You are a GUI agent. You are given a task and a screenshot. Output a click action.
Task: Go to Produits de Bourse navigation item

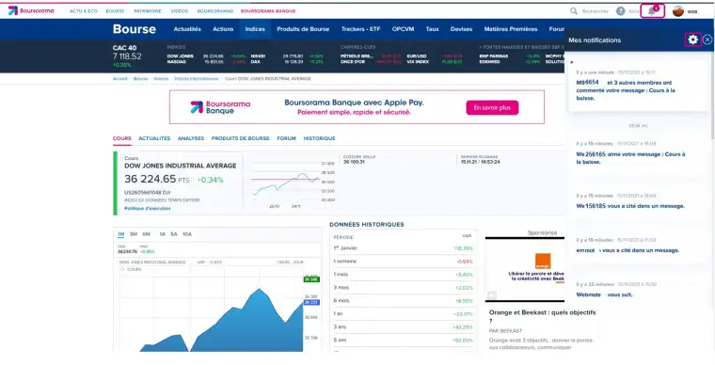coord(303,29)
